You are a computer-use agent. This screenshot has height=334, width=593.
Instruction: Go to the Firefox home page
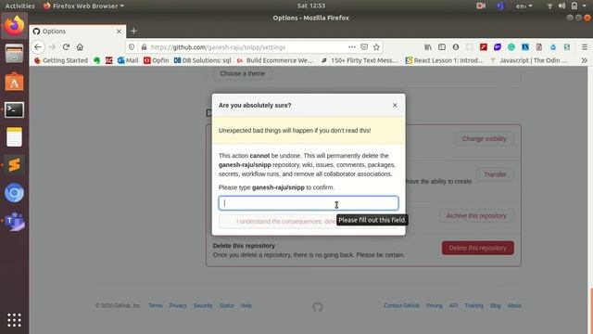coord(80,47)
